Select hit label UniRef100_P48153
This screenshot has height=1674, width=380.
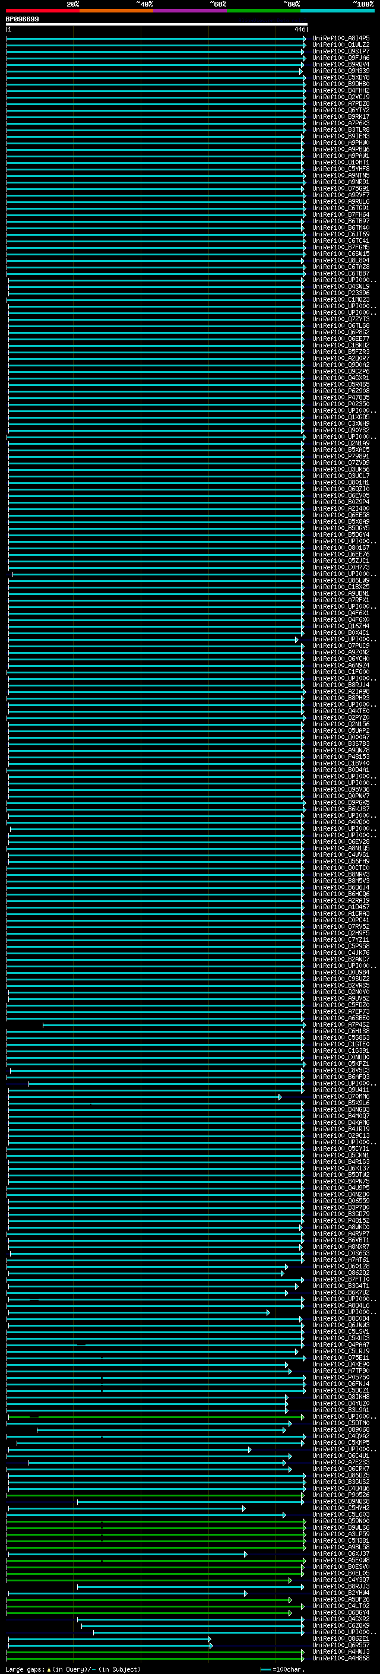341,757
